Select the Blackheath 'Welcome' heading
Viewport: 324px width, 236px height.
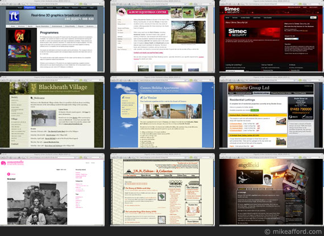point(39,98)
